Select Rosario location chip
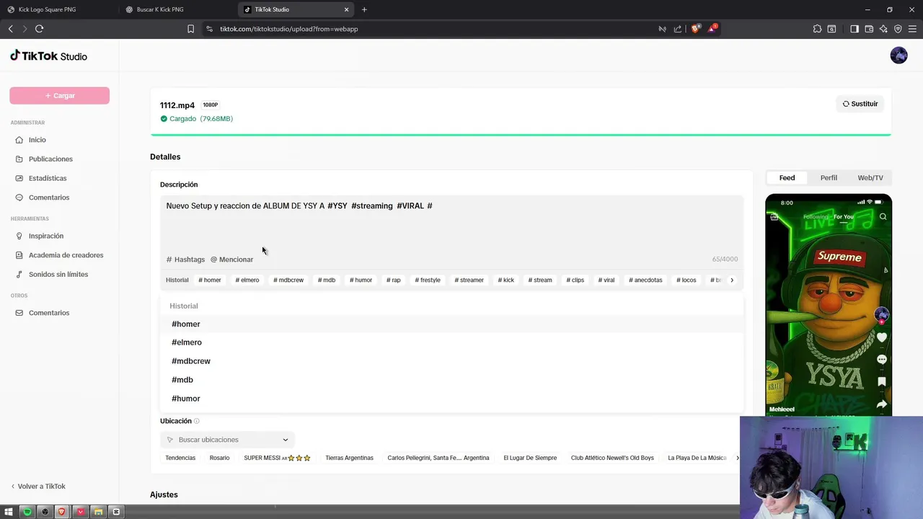 (x=219, y=458)
